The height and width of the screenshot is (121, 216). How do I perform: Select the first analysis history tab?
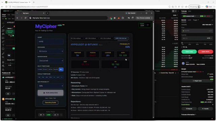[x=77, y=38]
